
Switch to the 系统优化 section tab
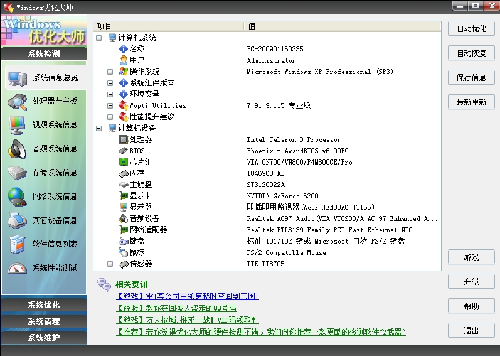(x=44, y=305)
